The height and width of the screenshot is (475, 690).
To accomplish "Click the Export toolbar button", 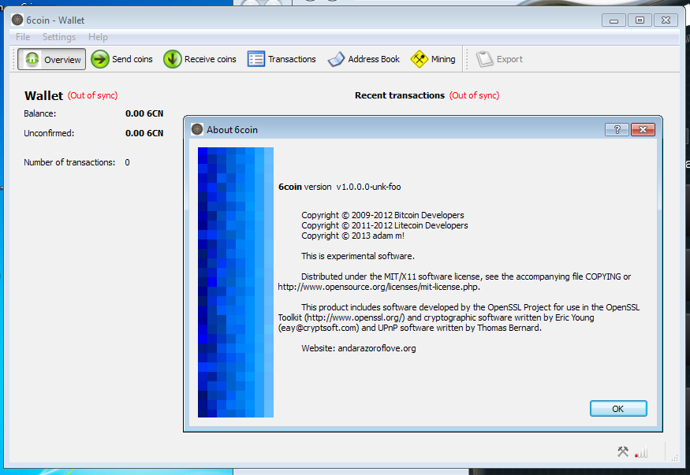I will 499,59.
